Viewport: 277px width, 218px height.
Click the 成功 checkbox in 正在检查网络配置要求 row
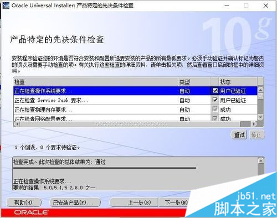tap(215, 118)
